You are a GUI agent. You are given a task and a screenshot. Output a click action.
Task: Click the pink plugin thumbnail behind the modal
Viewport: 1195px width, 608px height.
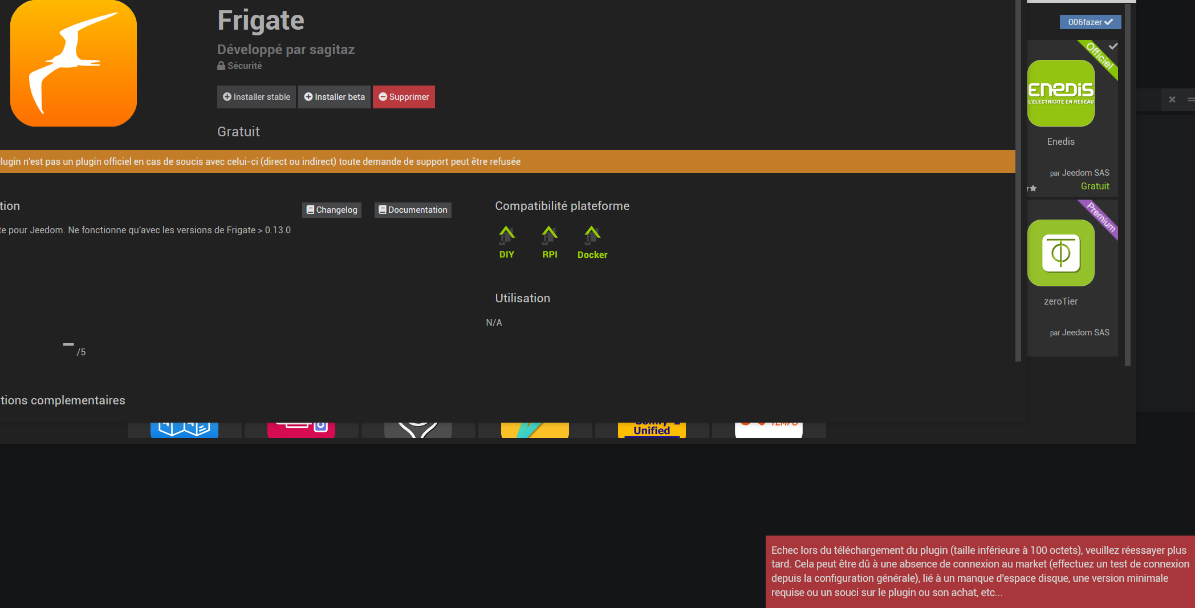click(301, 430)
